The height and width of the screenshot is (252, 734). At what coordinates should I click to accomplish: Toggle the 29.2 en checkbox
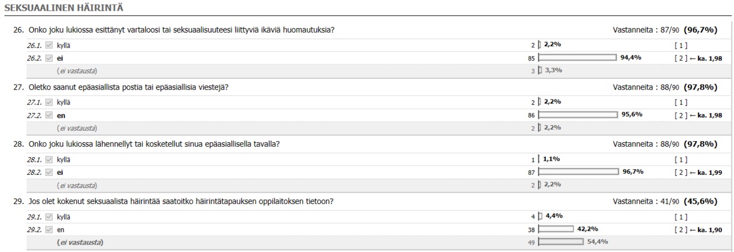[x=49, y=229]
